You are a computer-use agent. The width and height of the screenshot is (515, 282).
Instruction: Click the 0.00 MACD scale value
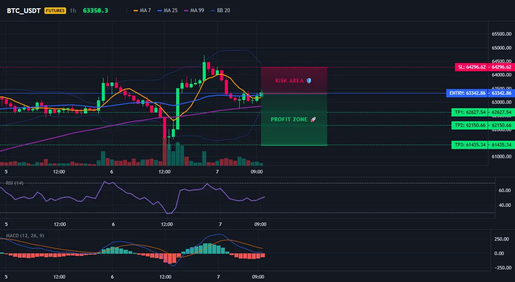pos(499,253)
